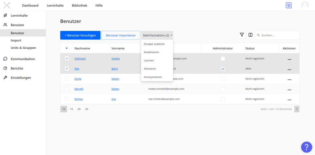Select the Benutzer subitem in the sidebar

23,33
